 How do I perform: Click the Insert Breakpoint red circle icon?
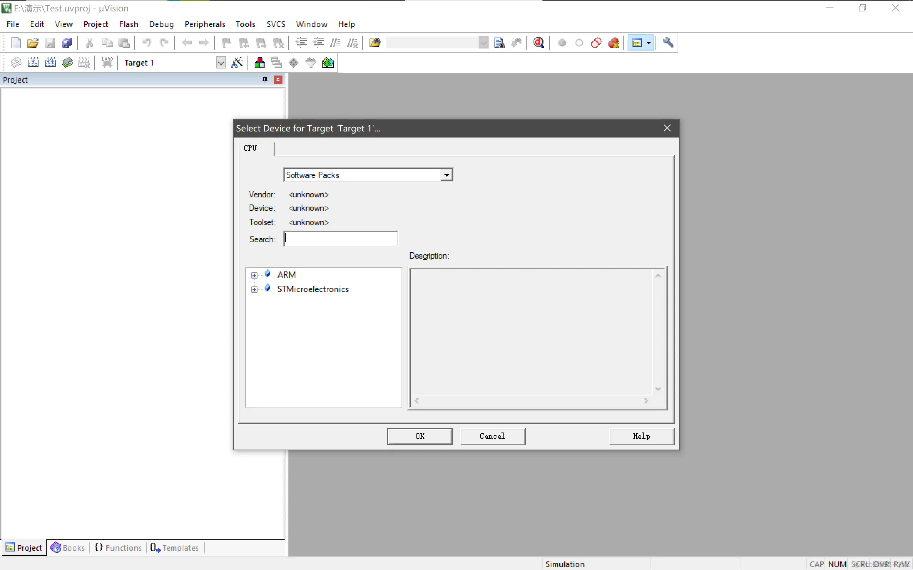(x=562, y=43)
